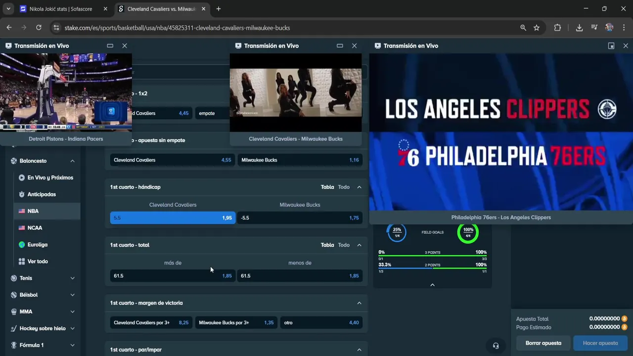Collapse the Baloncesto sidebar section

point(72,161)
